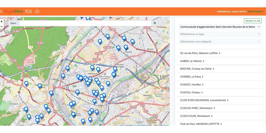Image resolution: width=266 pixels, height=133 pixels.
Task: Zoom in the map with the plus button
Action: click(x=2, y=21)
